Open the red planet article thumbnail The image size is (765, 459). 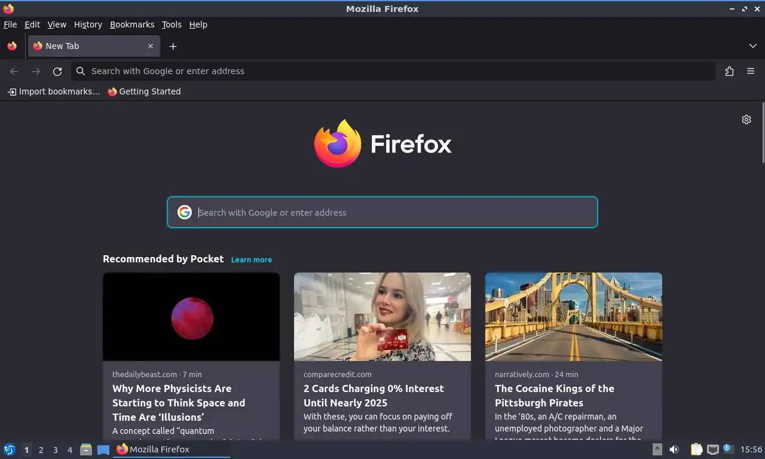tap(191, 317)
